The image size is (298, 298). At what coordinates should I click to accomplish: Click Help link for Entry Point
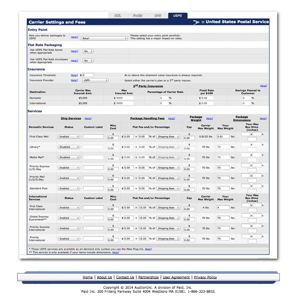pyautogui.click(x=74, y=37)
